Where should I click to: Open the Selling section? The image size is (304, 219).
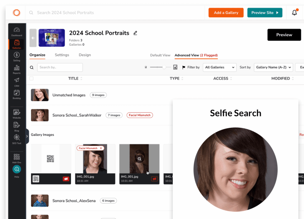(x=17, y=56)
